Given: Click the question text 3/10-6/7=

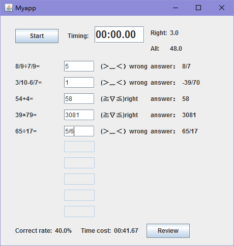Looking at the screenshot, I should point(28,83).
